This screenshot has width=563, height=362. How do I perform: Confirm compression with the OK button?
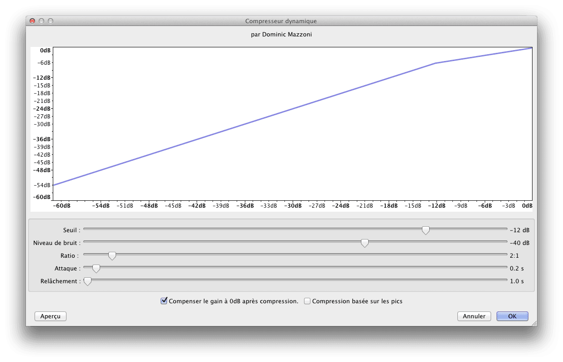(512, 316)
